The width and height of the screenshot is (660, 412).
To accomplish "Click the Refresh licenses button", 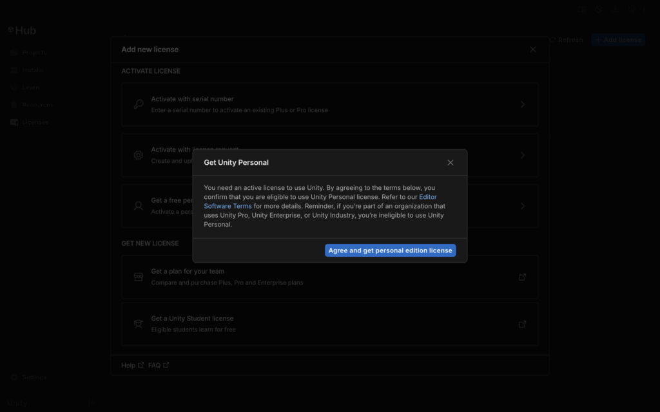I will tap(566, 40).
